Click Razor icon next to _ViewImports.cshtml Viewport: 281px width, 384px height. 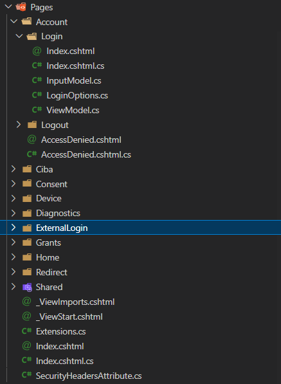pos(26,302)
